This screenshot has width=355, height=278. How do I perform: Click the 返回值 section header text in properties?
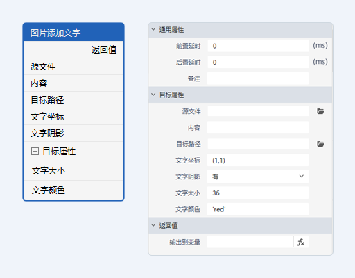click(168, 225)
